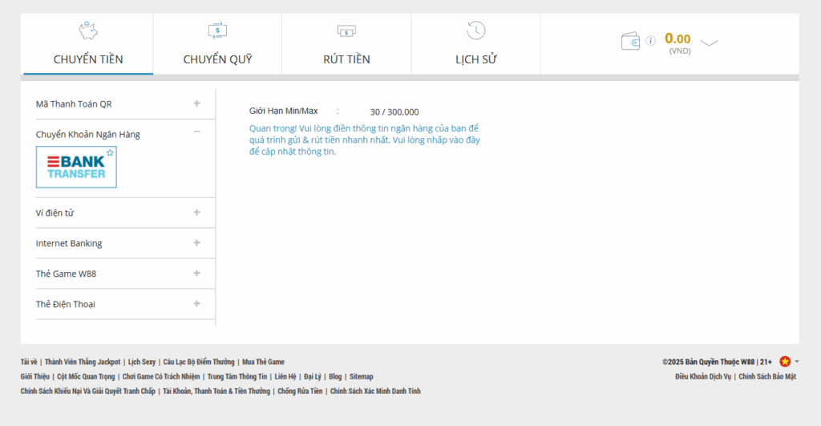The width and height of the screenshot is (821, 426).
Task: Expand the Internet Banking section
Action: 196,243
